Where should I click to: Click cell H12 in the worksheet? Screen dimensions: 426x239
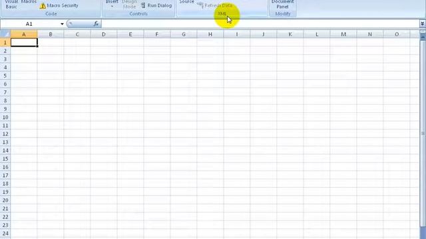(210, 134)
